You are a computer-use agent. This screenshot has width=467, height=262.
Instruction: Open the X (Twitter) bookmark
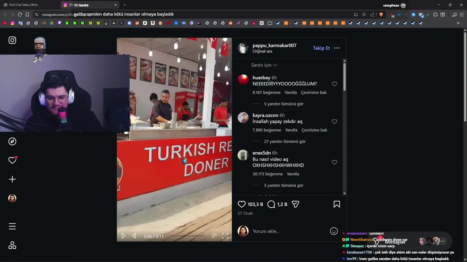point(121,23)
